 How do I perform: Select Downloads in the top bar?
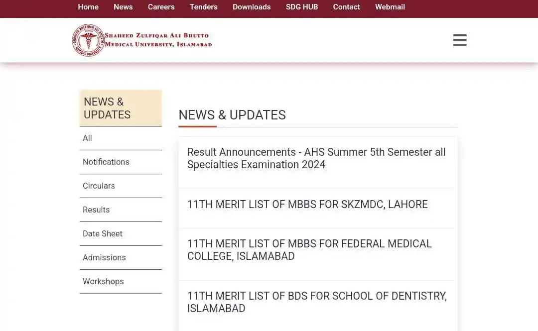pyautogui.click(x=252, y=7)
